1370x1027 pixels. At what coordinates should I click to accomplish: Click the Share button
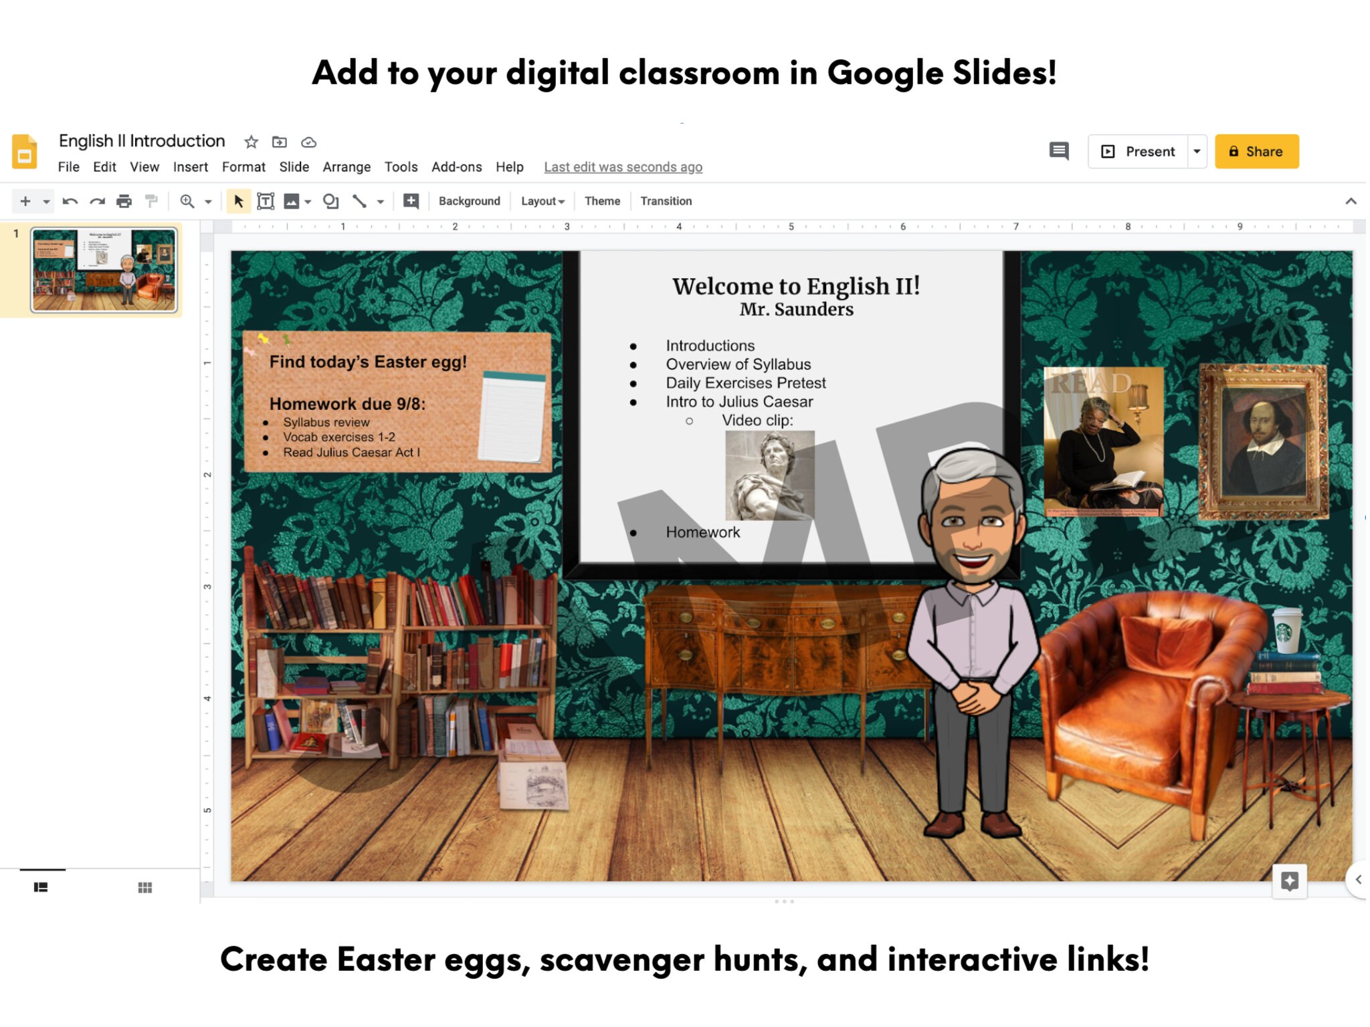(1257, 151)
